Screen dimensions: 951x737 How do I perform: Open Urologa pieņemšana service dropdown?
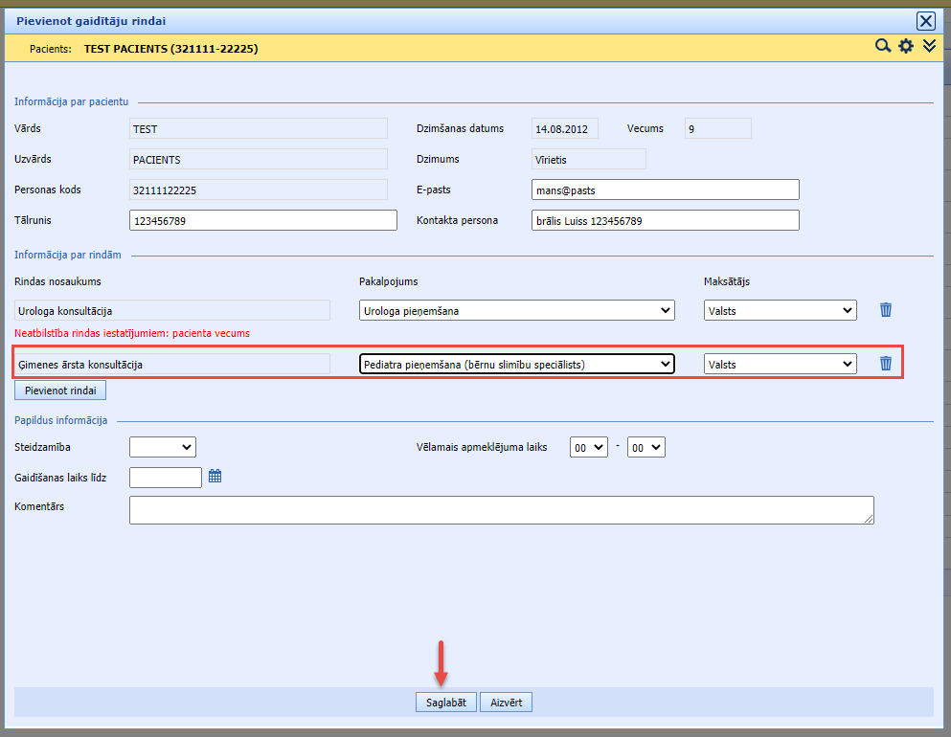(x=516, y=310)
